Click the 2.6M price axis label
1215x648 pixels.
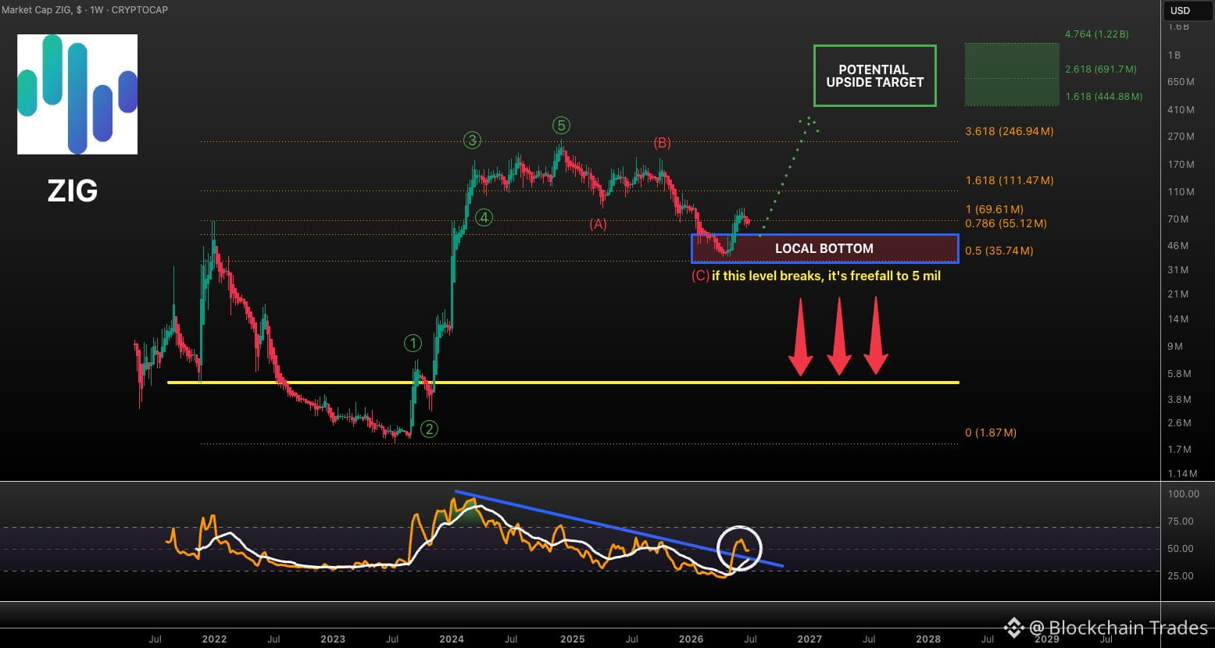(x=1179, y=423)
